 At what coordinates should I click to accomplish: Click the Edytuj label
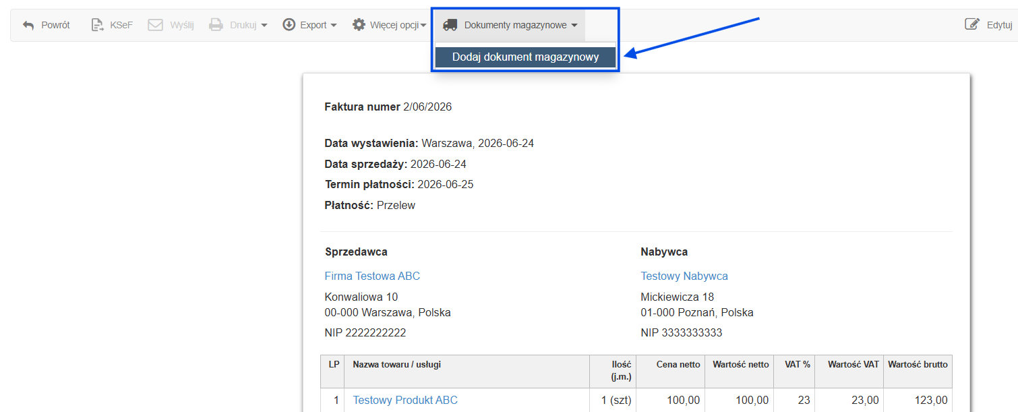(1000, 25)
